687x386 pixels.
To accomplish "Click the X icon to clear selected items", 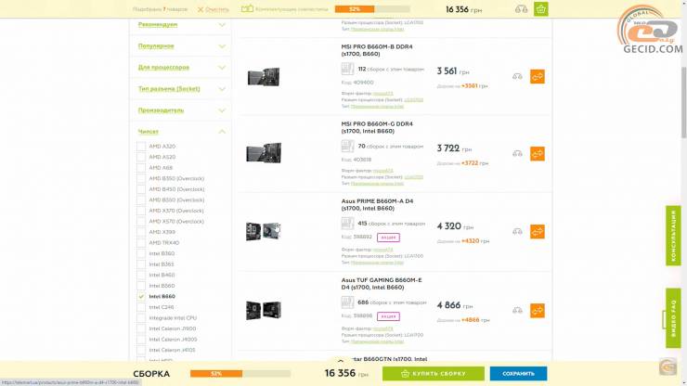I will [x=201, y=9].
